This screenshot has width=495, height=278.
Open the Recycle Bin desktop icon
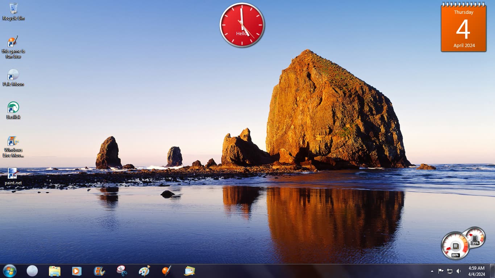pyautogui.click(x=13, y=11)
